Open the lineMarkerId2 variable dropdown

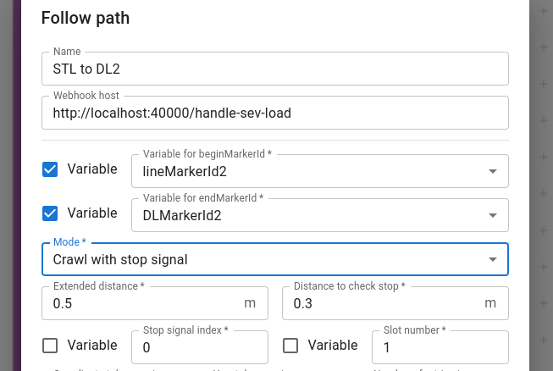[320, 171]
